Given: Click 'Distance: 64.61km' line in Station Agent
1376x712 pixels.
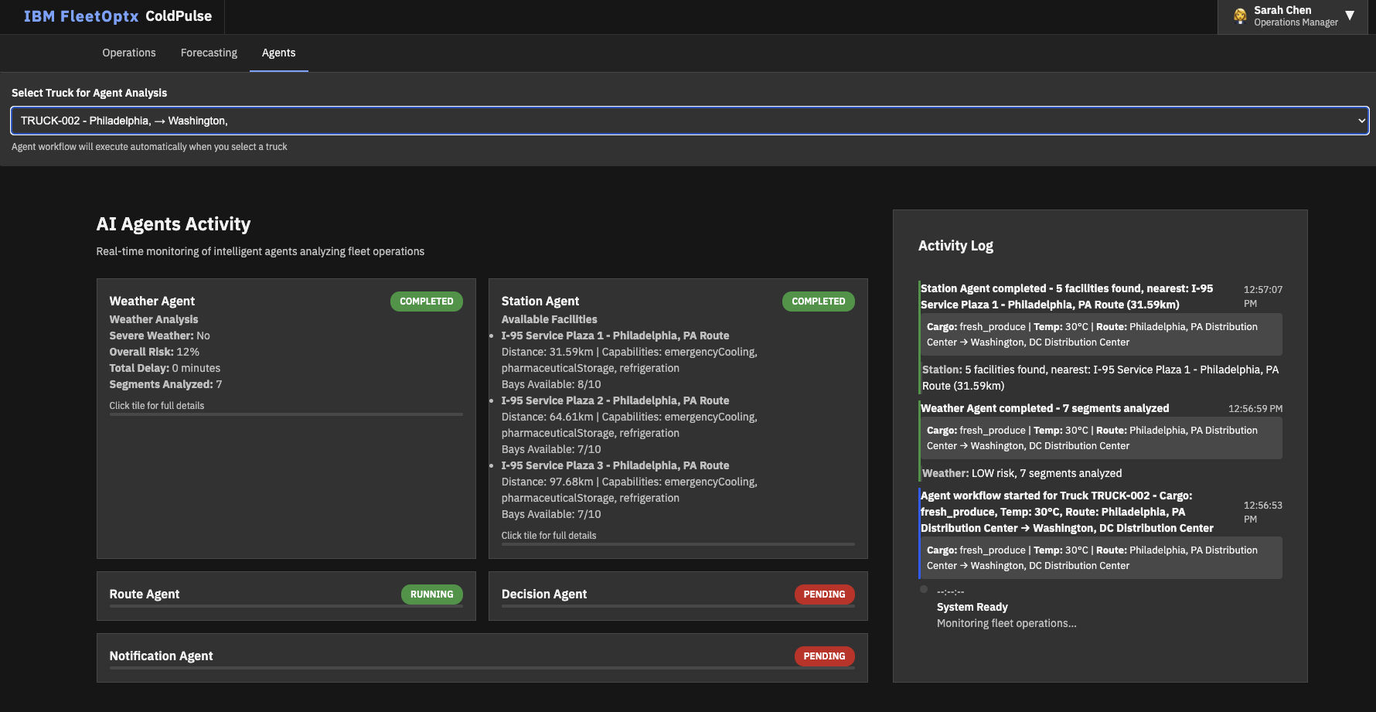Looking at the screenshot, I should tap(629, 417).
